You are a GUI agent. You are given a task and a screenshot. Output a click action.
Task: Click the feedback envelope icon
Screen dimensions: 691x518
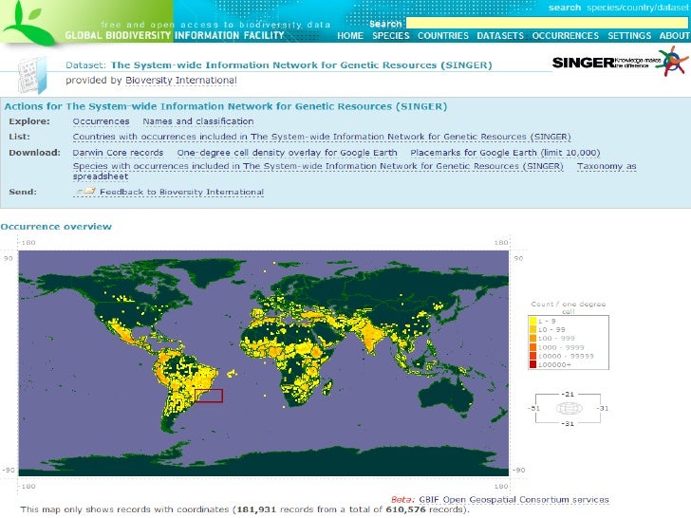(85, 192)
